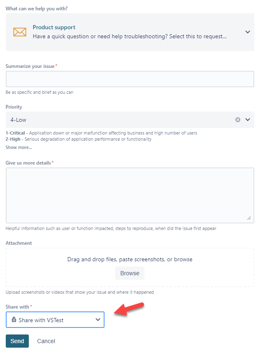This screenshot has width=265, height=353.
Task: Clear the 4-Low priority with the X icon
Action: point(237,120)
